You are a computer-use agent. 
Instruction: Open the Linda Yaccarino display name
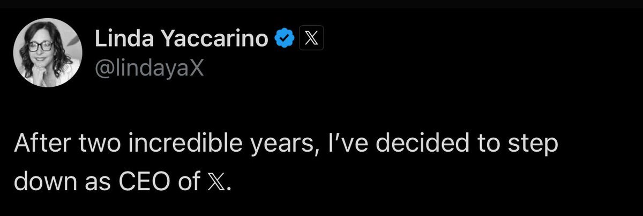coord(182,39)
